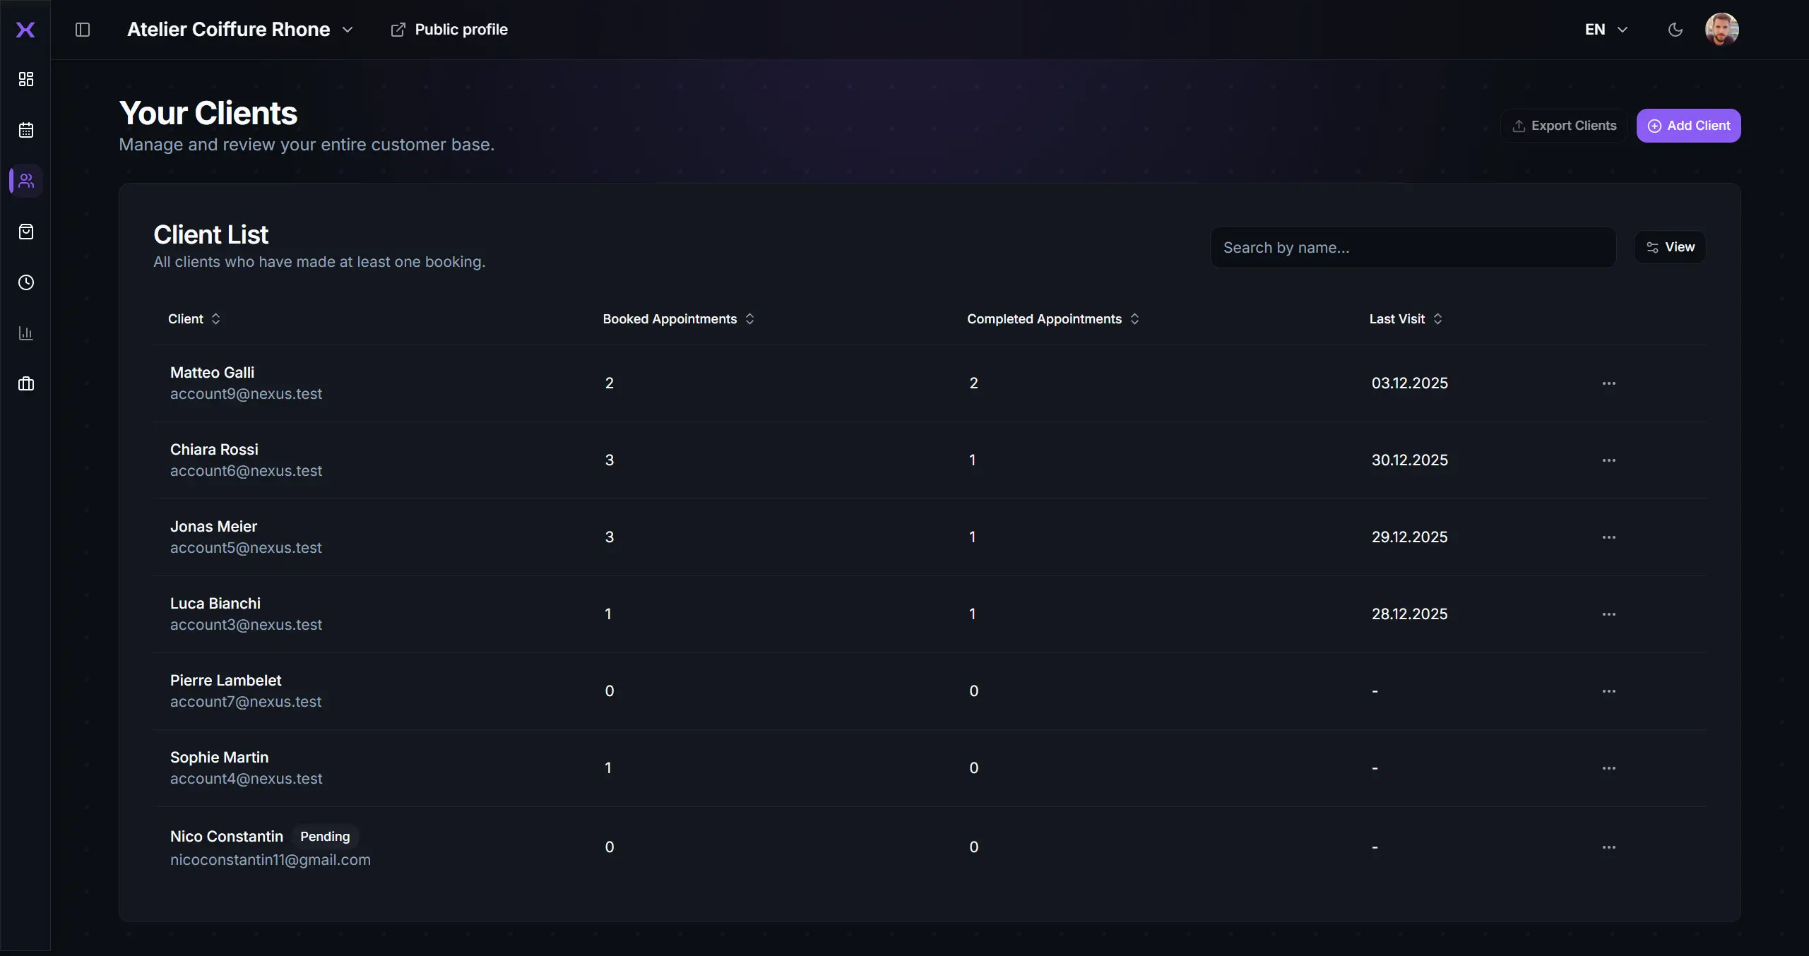This screenshot has width=1809, height=956.
Task: Click the Export Clients button
Action: click(1563, 125)
